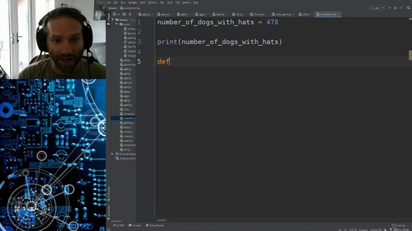
Task: Click the Search Everywhere magnifier icon
Action: pyautogui.click(x=409, y=8)
